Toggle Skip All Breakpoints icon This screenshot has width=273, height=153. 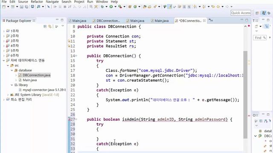pyautogui.click(x=48, y=7)
